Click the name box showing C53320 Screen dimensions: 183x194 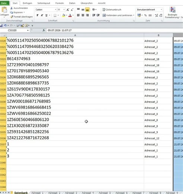(12, 30)
